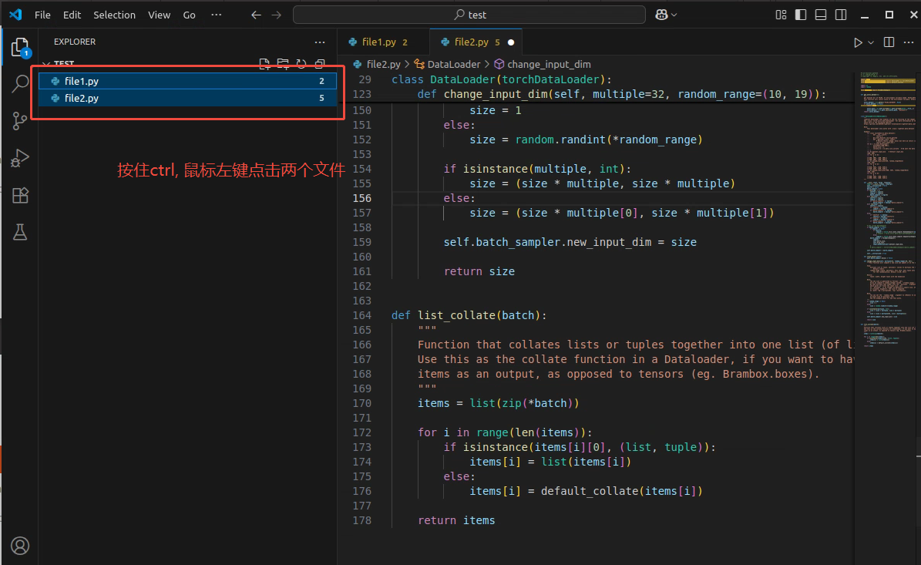
Task: Open the Edit menu
Action: click(72, 15)
